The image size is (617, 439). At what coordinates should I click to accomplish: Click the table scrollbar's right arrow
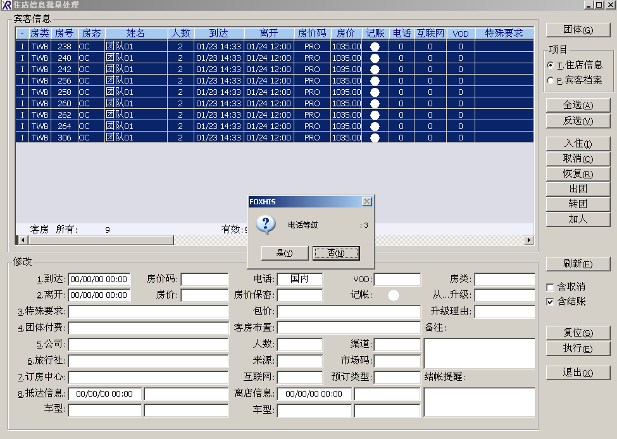(529, 240)
